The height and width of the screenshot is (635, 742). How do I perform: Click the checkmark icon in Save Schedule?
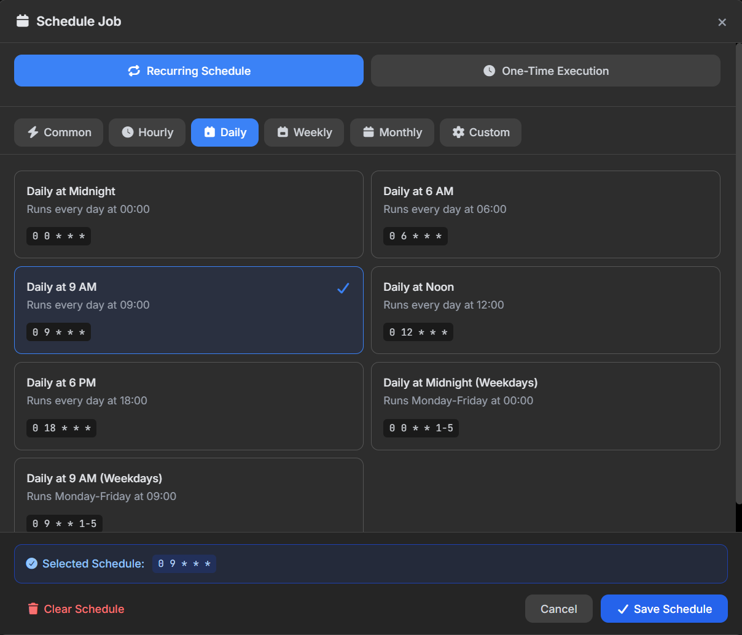coord(623,609)
